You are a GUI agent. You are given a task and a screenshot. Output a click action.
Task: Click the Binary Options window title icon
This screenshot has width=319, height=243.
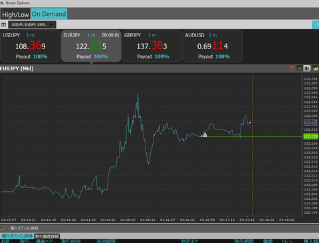[2, 3]
